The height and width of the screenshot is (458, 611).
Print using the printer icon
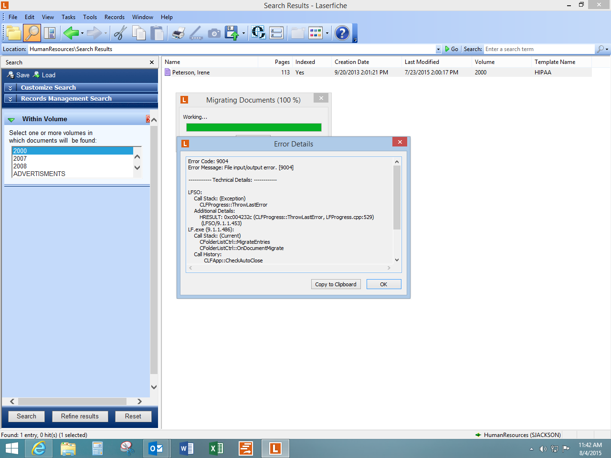(179, 33)
